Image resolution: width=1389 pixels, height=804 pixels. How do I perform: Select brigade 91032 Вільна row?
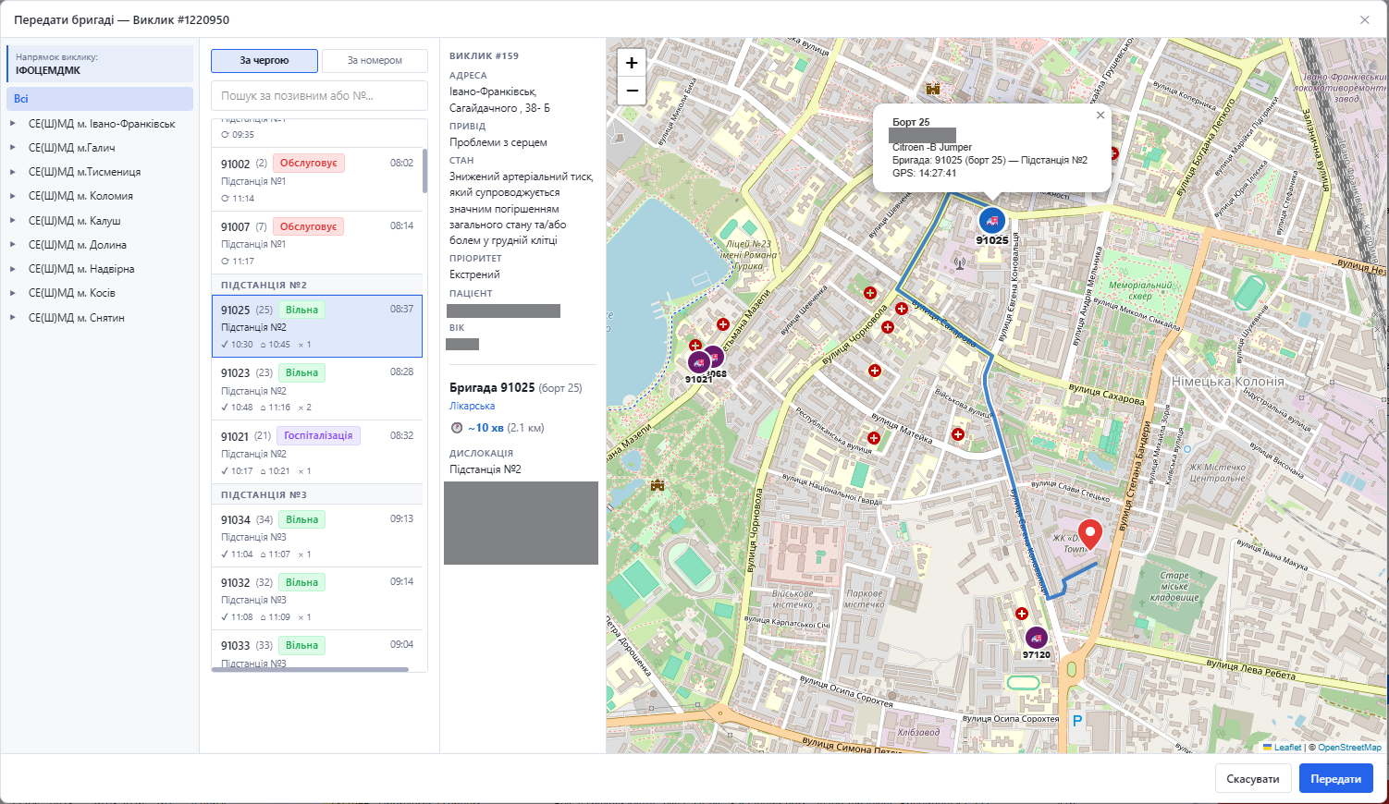click(317, 599)
